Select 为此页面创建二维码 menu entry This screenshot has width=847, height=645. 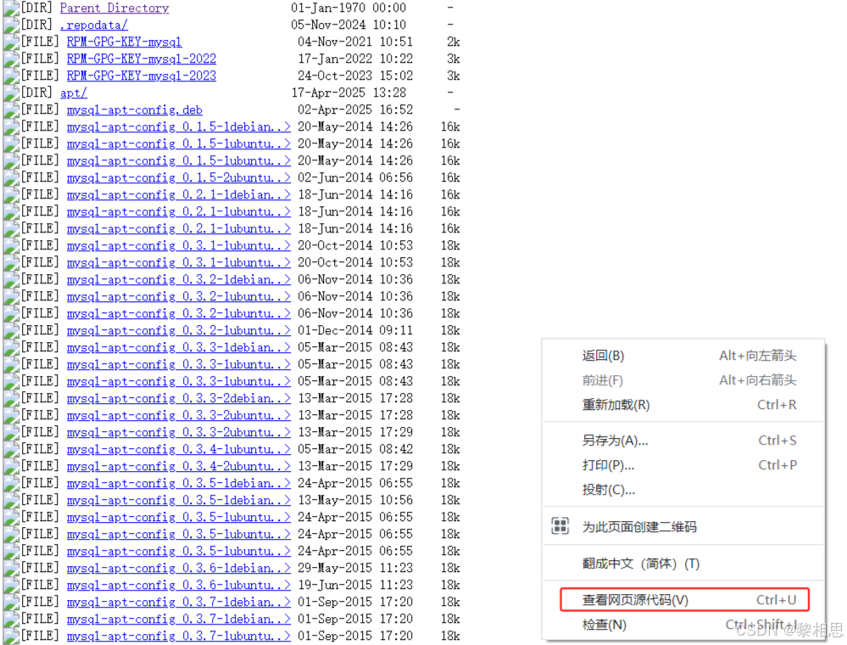click(x=683, y=526)
